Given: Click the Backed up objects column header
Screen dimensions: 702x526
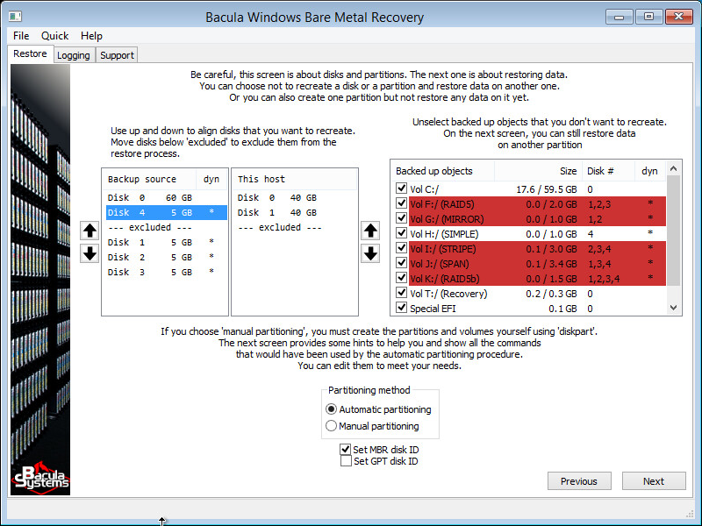Looking at the screenshot, I should tap(443, 171).
